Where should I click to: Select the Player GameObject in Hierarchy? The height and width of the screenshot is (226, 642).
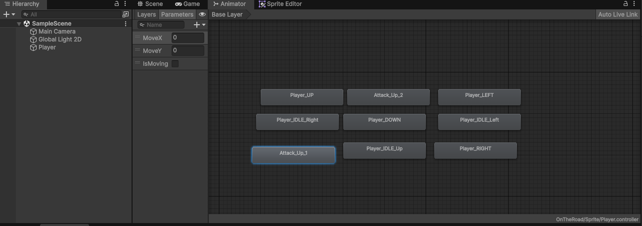pyautogui.click(x=47, y=47)
